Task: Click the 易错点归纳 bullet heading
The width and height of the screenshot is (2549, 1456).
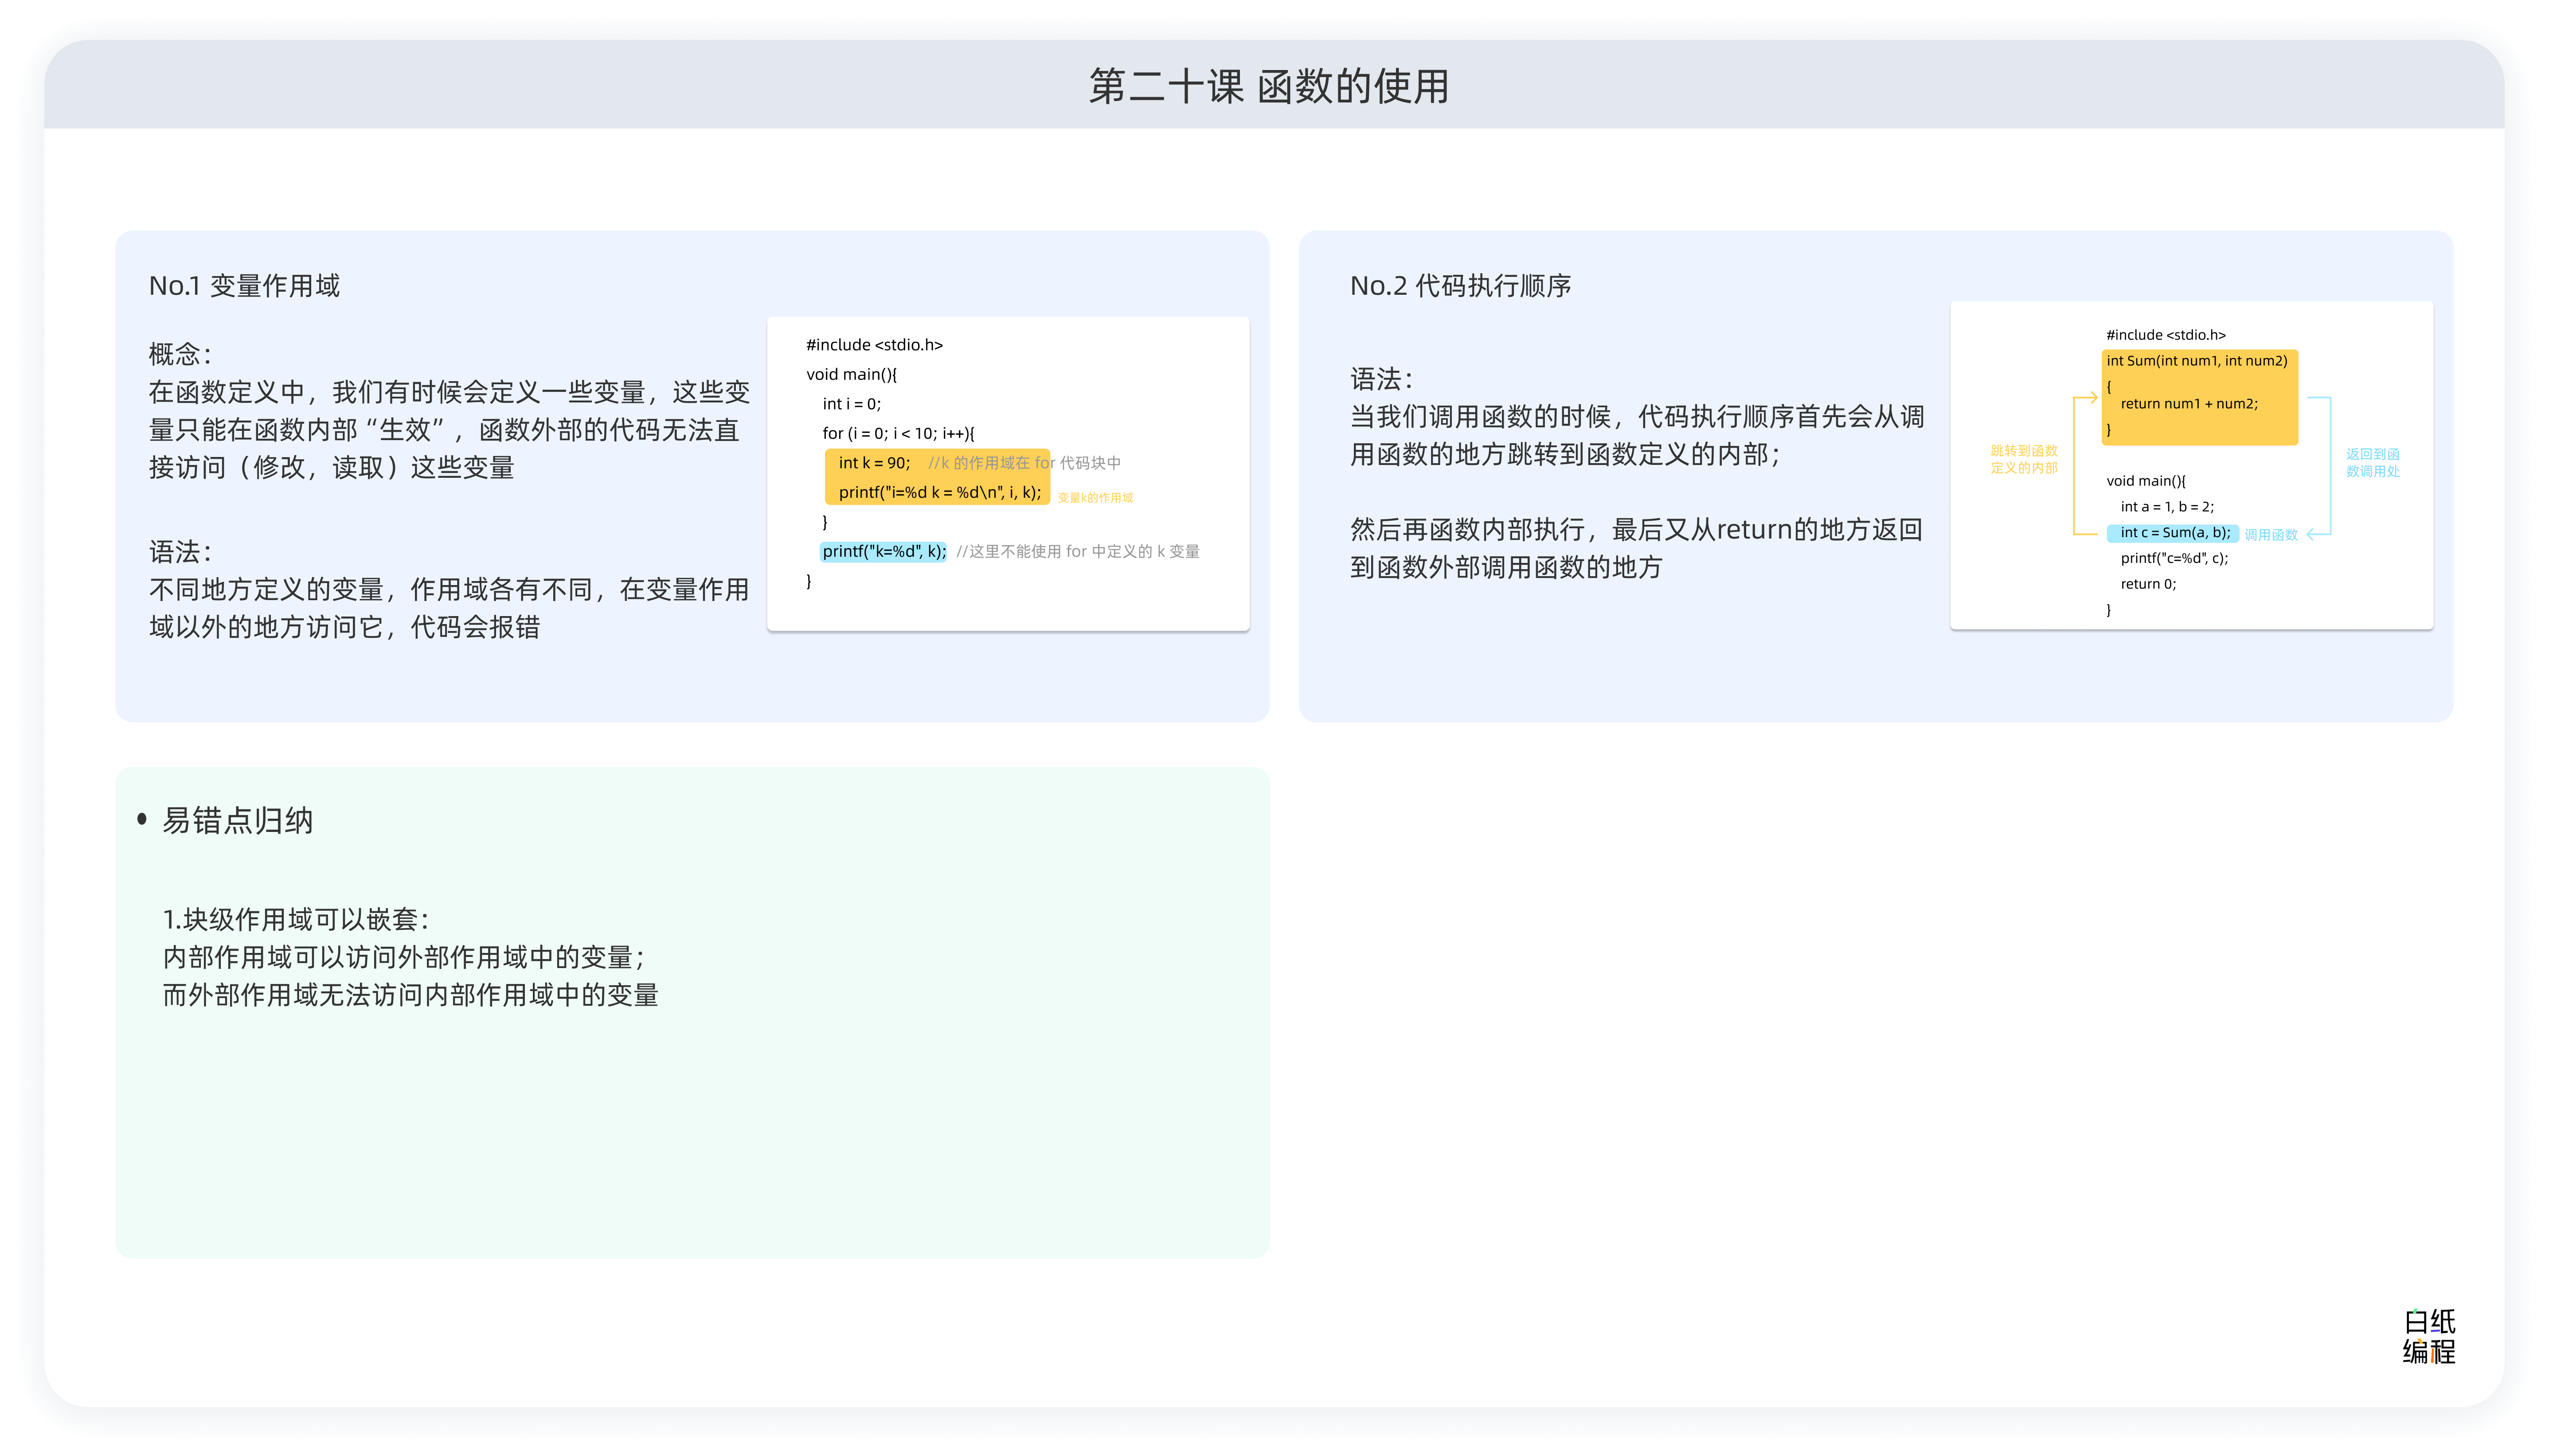Action: click(x=237, y=821)
